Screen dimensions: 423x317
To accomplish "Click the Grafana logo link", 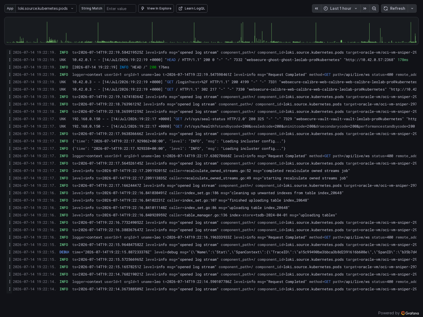I will [410, 313].
